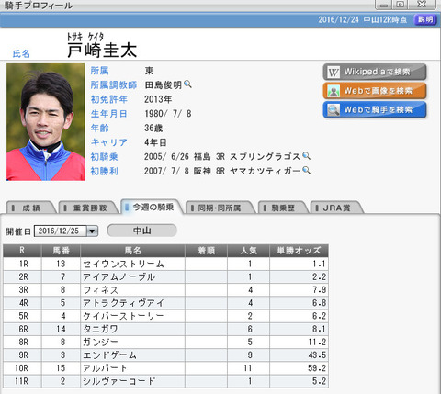Image resolution: width=441 pixels, height=394 pixels.
Task: Click birthdate 1980/ 7/ 8
Action: click(x=168, y=114)
